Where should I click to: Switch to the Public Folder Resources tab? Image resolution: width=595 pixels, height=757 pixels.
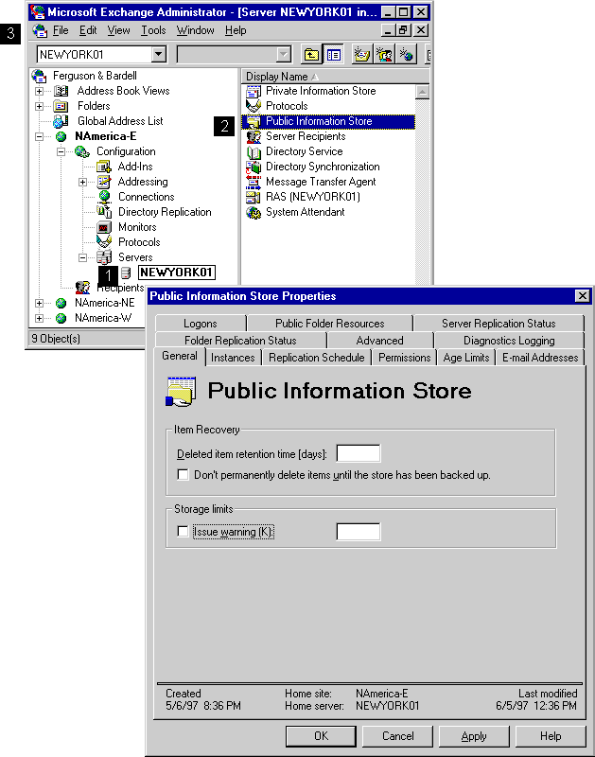click(x=329, y=324)
